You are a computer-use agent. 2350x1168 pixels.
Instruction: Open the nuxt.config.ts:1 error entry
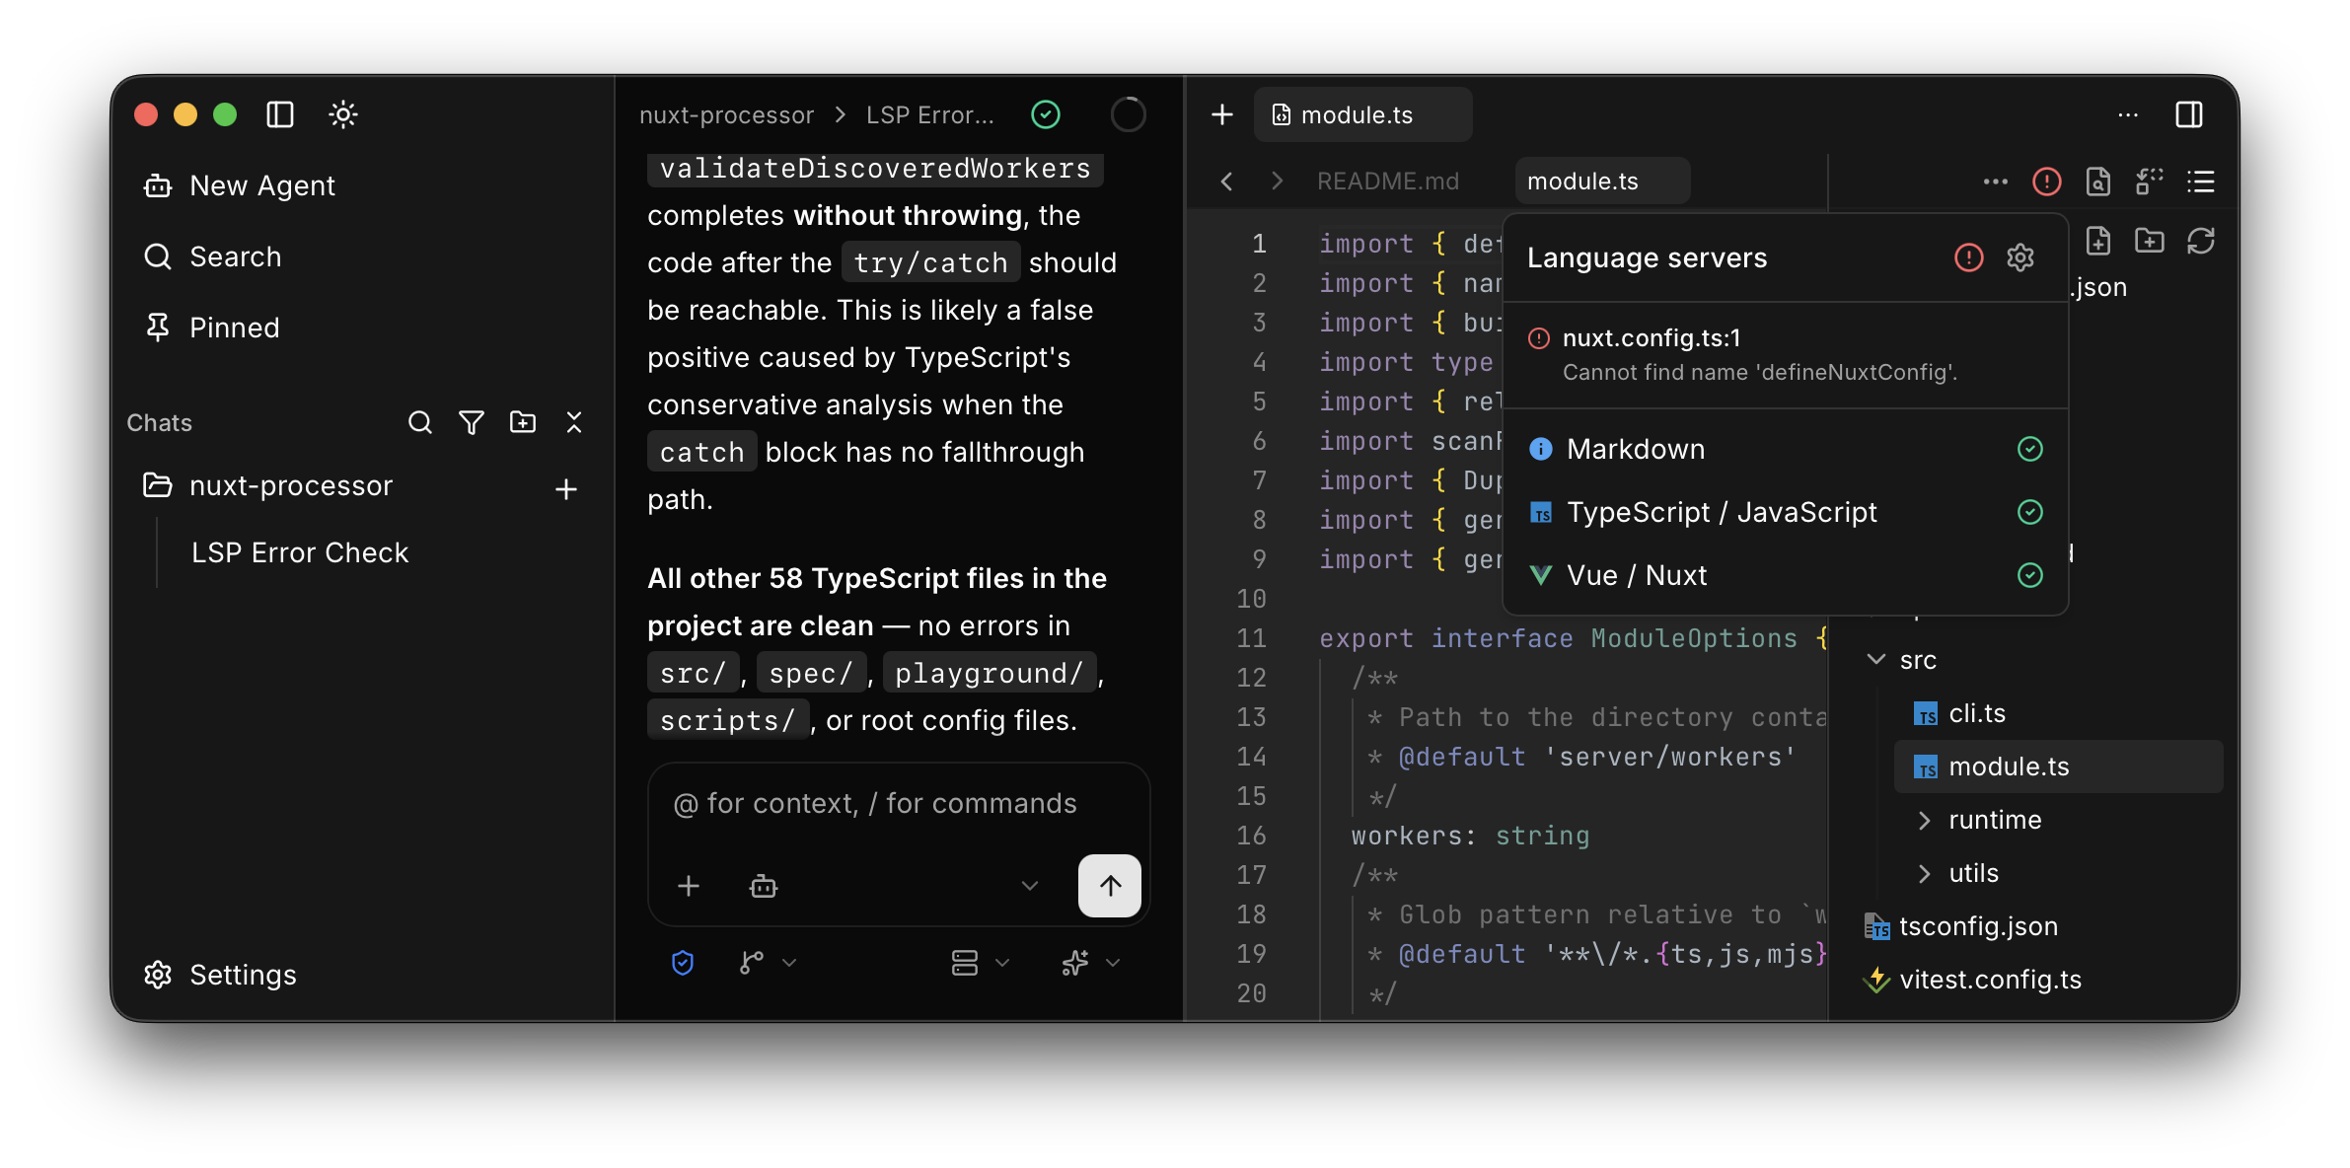click(x=1786, y=354)
